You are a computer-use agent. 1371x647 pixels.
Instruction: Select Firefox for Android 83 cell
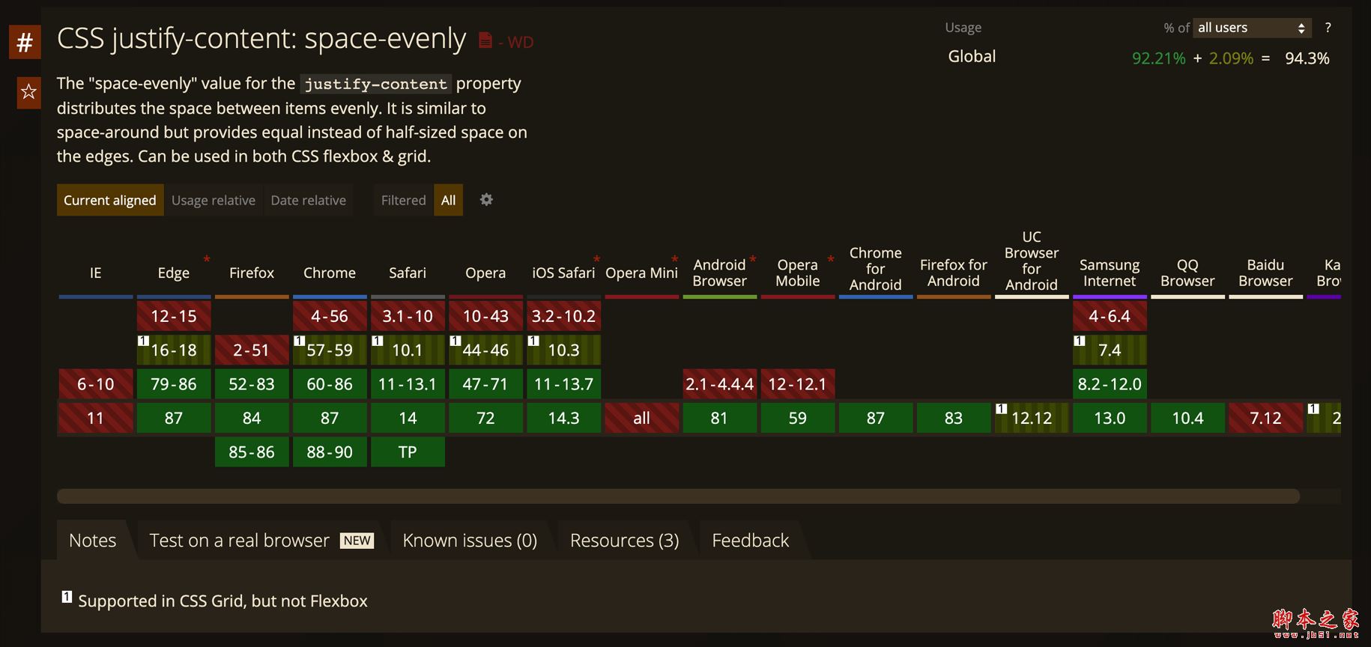[x=954, y=418]
